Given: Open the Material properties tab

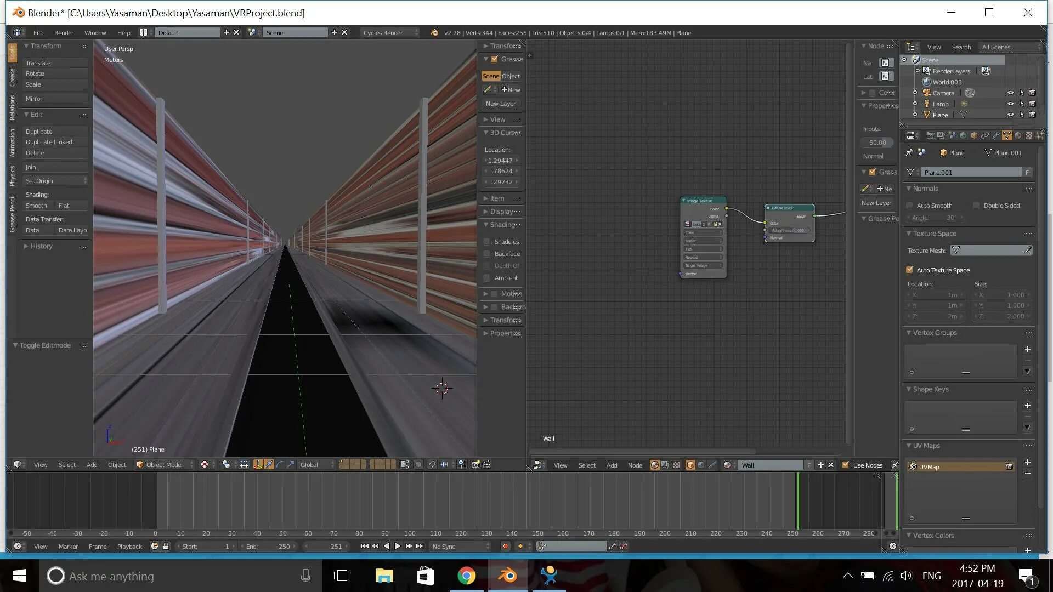Looking at the screenshot, I should [x=1018, y=135].
